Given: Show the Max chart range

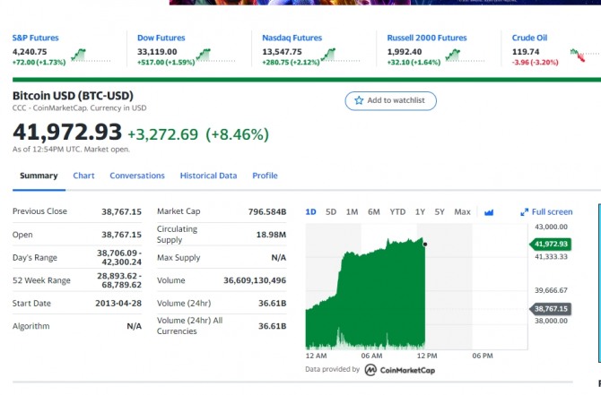Looking at the screenshot, I should [462, 212].
